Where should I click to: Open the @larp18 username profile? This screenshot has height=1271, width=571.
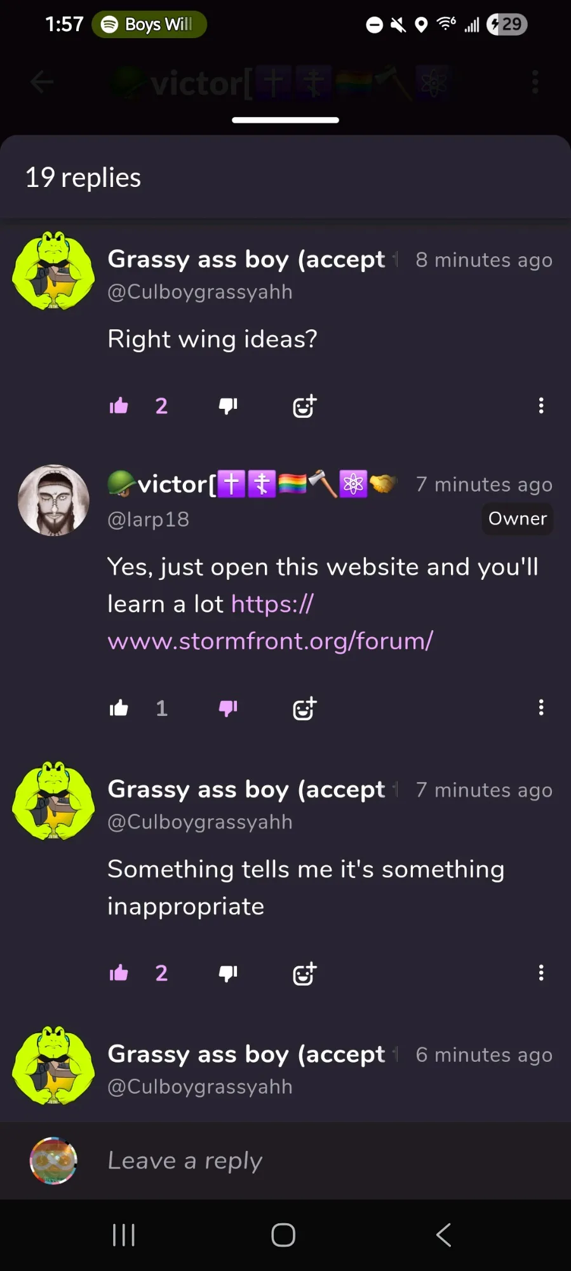point(149,519)
